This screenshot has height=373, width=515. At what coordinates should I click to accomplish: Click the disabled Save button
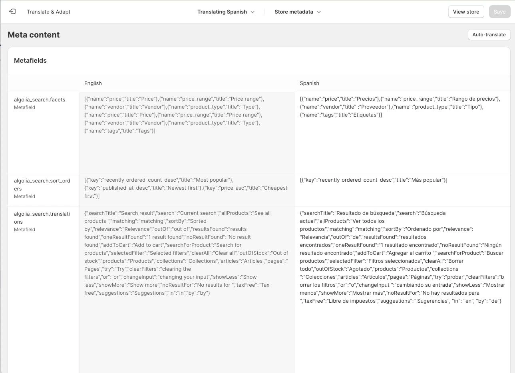[499, 12]
